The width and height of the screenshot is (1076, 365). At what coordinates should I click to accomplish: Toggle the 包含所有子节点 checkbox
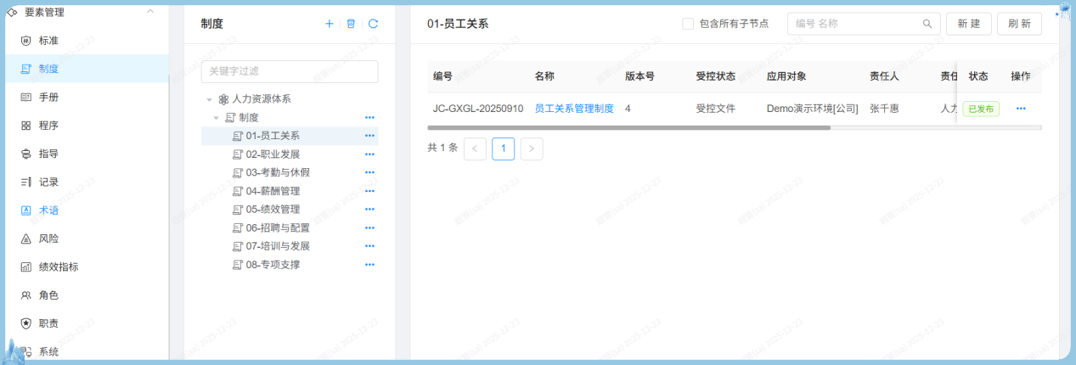(x=688, y=24)
